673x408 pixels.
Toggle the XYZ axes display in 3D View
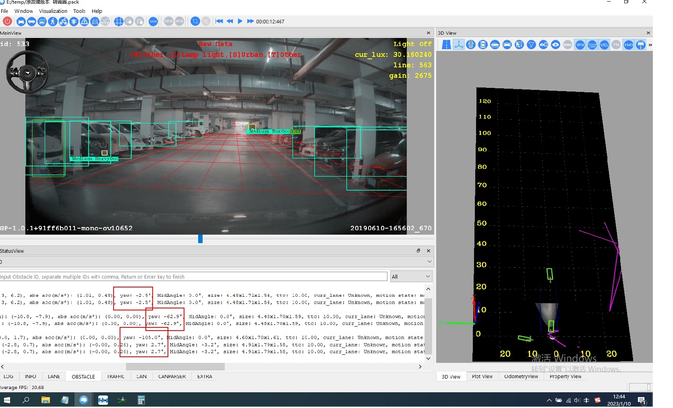(459, 45)
